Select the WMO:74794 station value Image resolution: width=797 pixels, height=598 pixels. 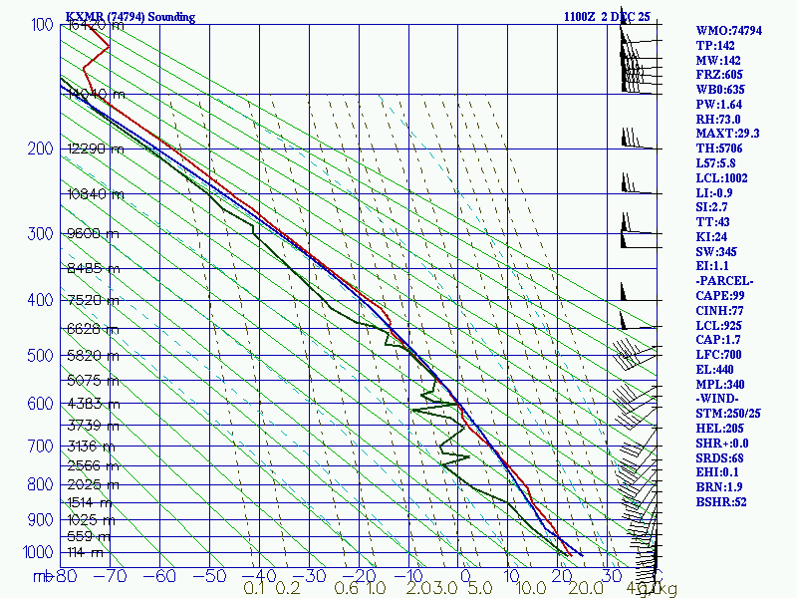coord(729,31)
